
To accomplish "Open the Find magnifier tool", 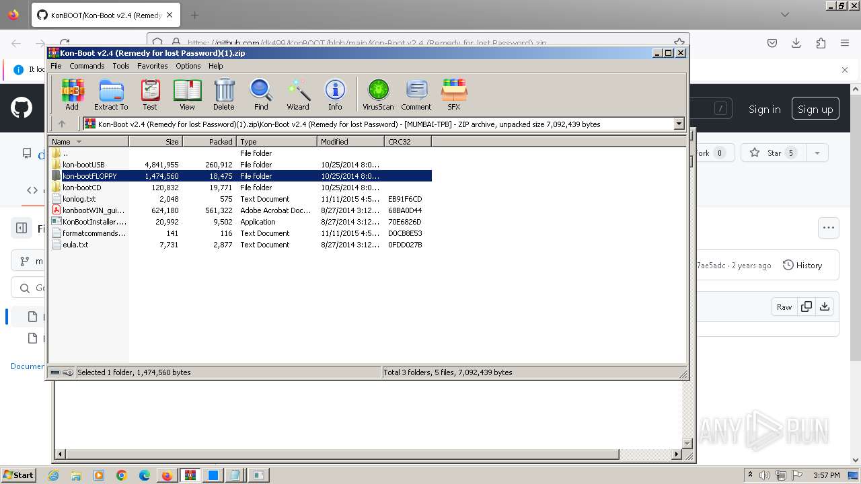I will pos(261,94).
